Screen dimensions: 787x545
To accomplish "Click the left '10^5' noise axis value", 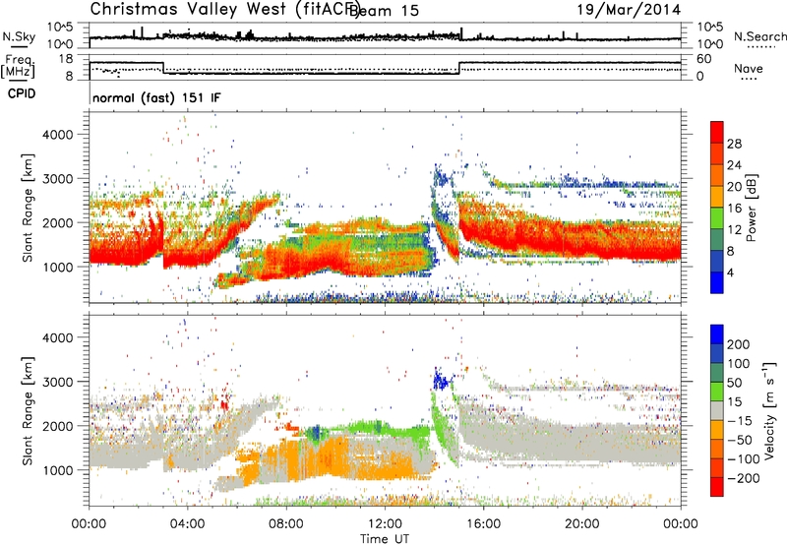I will (61, 28).
